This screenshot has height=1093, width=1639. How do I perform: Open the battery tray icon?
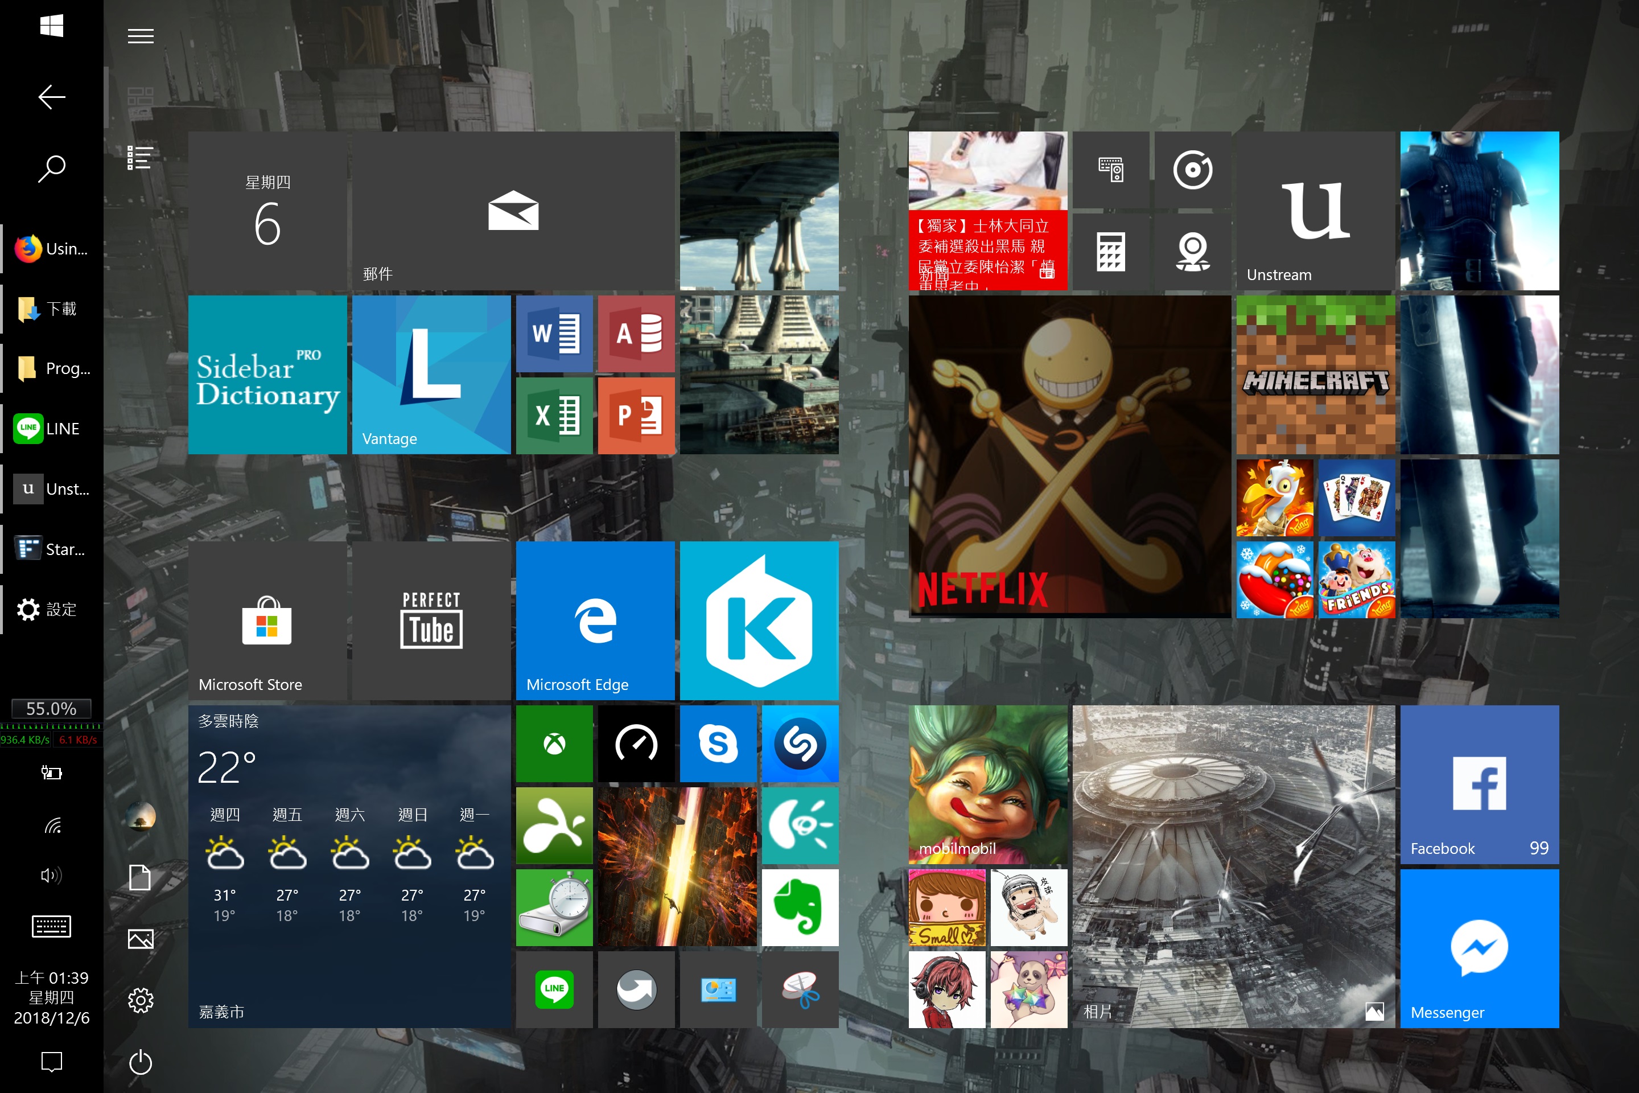tap(52, 773)
